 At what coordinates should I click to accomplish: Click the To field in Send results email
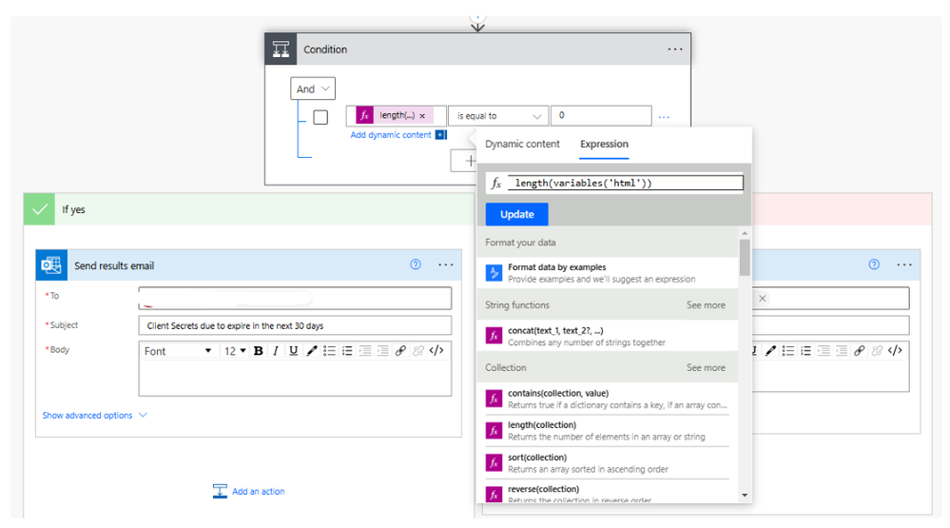(x=295, y=299)
